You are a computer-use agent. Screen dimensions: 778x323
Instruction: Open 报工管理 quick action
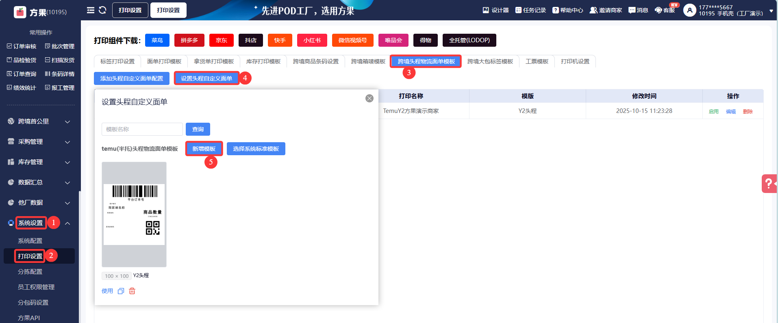pyautogui.click(x=59, y=88)
